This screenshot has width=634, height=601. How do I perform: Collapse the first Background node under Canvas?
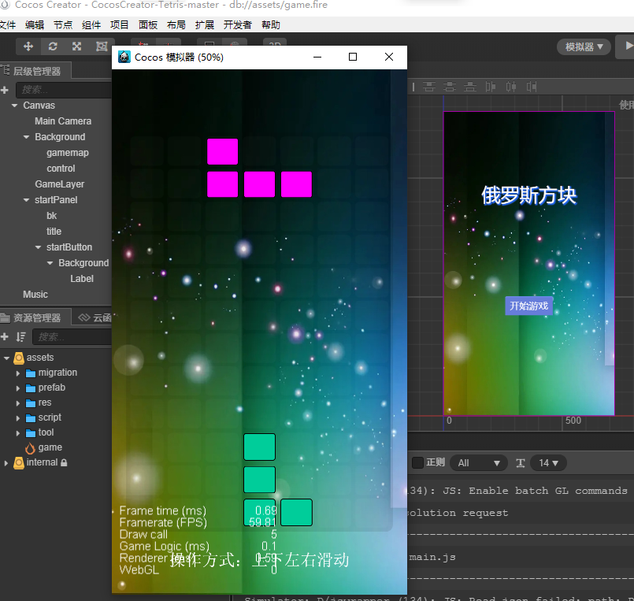[x=26, y=137]
